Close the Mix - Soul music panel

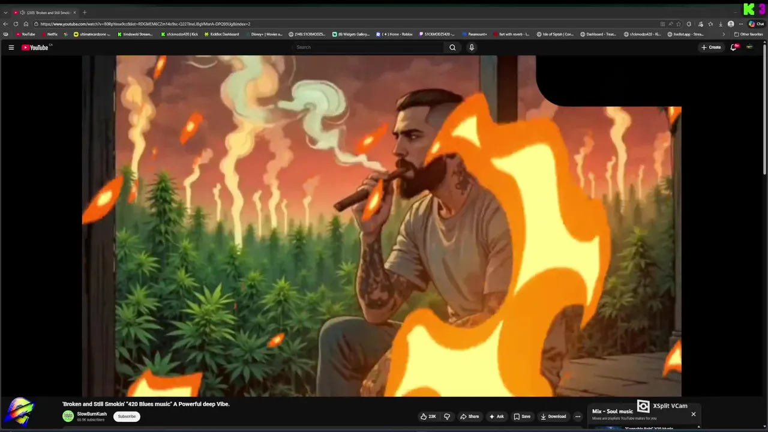[694, 414]
